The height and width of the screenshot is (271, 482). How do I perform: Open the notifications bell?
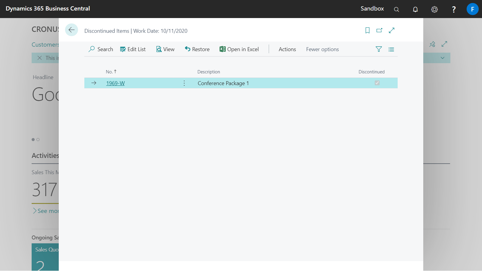pos(415,9)
